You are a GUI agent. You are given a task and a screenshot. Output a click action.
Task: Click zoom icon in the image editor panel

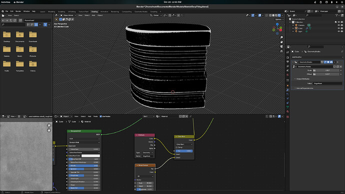click(49, 125)
